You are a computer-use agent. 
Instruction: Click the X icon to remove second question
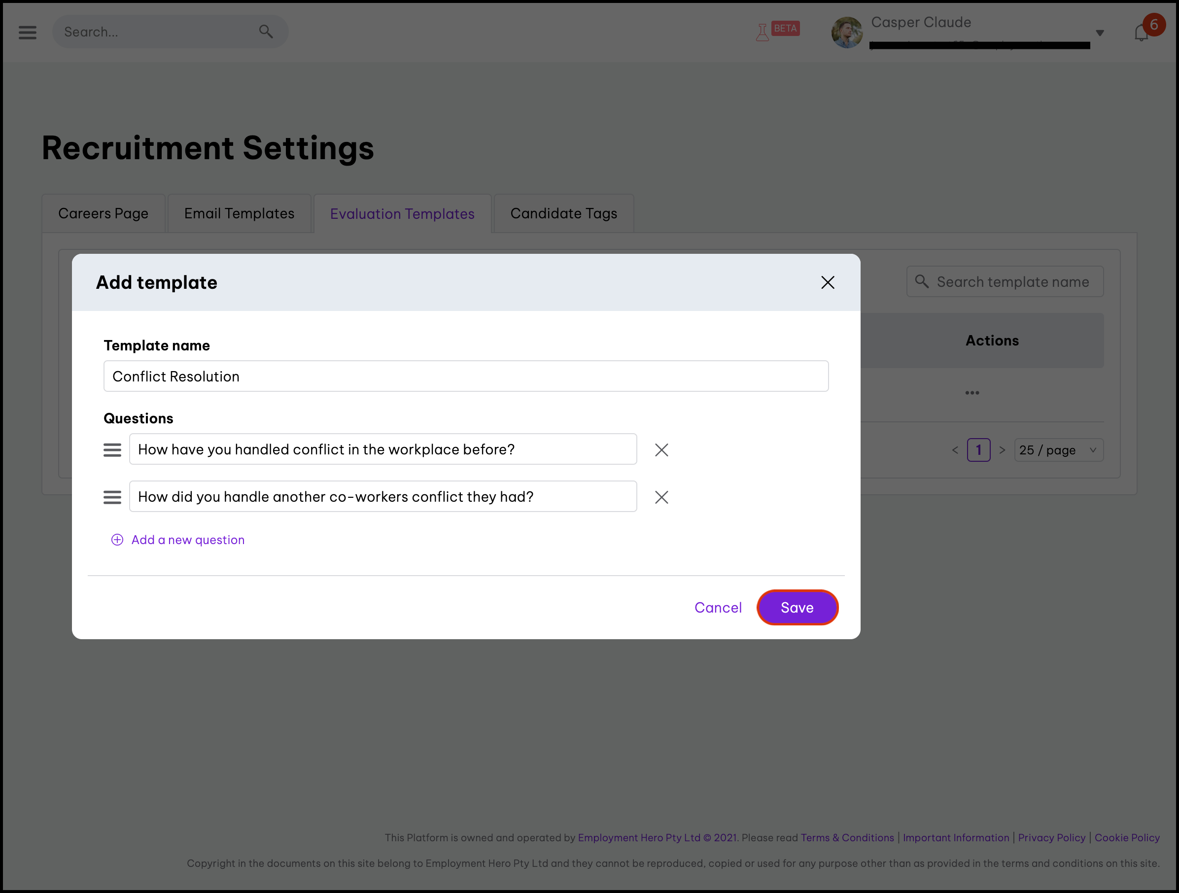[x=661, y=496]
